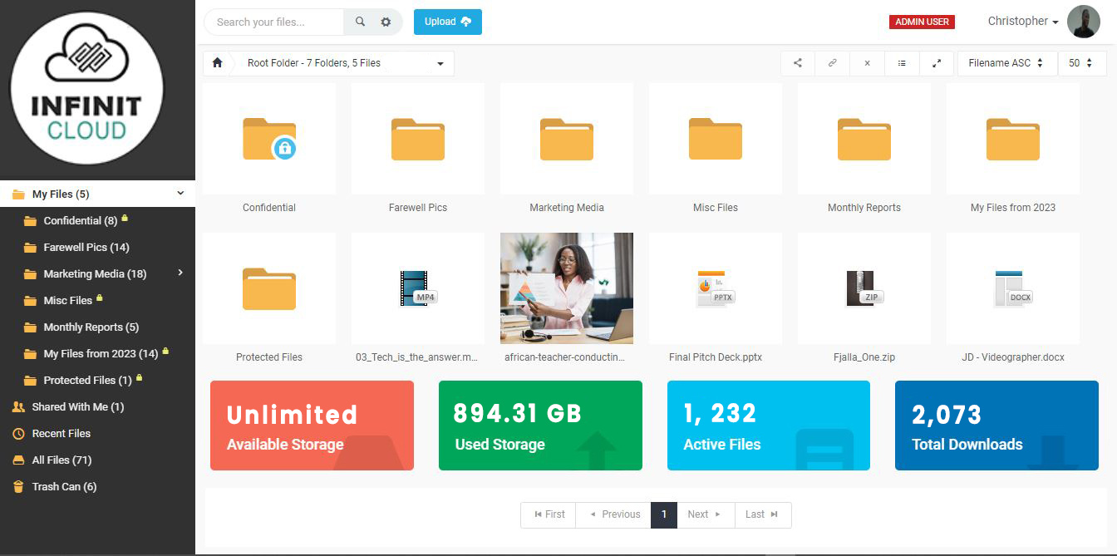Click the search magnifier icon

360,22
